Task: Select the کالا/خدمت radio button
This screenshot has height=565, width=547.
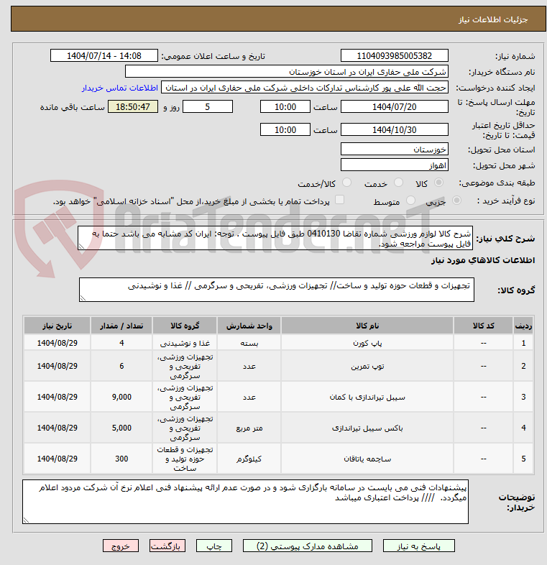Action: (346, 183)
